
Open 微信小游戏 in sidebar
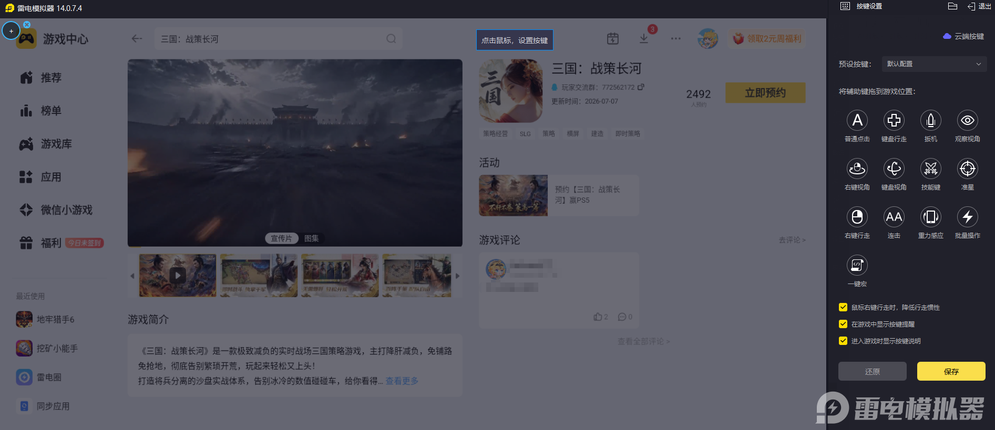(56, 210)
